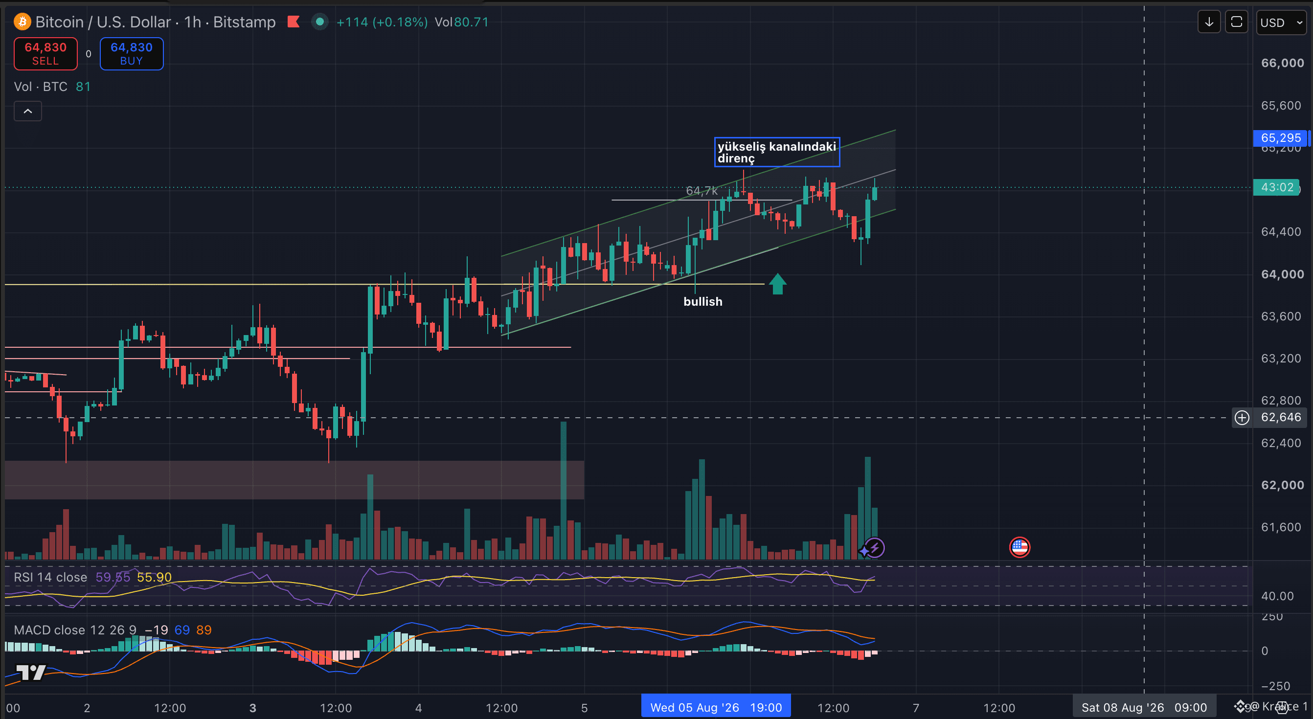Click the Vol · BTC value 81
The width and height of the screenshot is (1313, 719).
click(83, 87)
